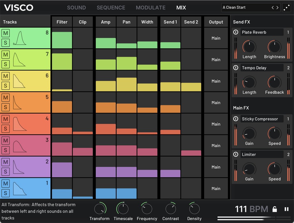Screen dimensions: 294x223
Task: Toggle Plate Reverb power icon
Action: [236, 32]
